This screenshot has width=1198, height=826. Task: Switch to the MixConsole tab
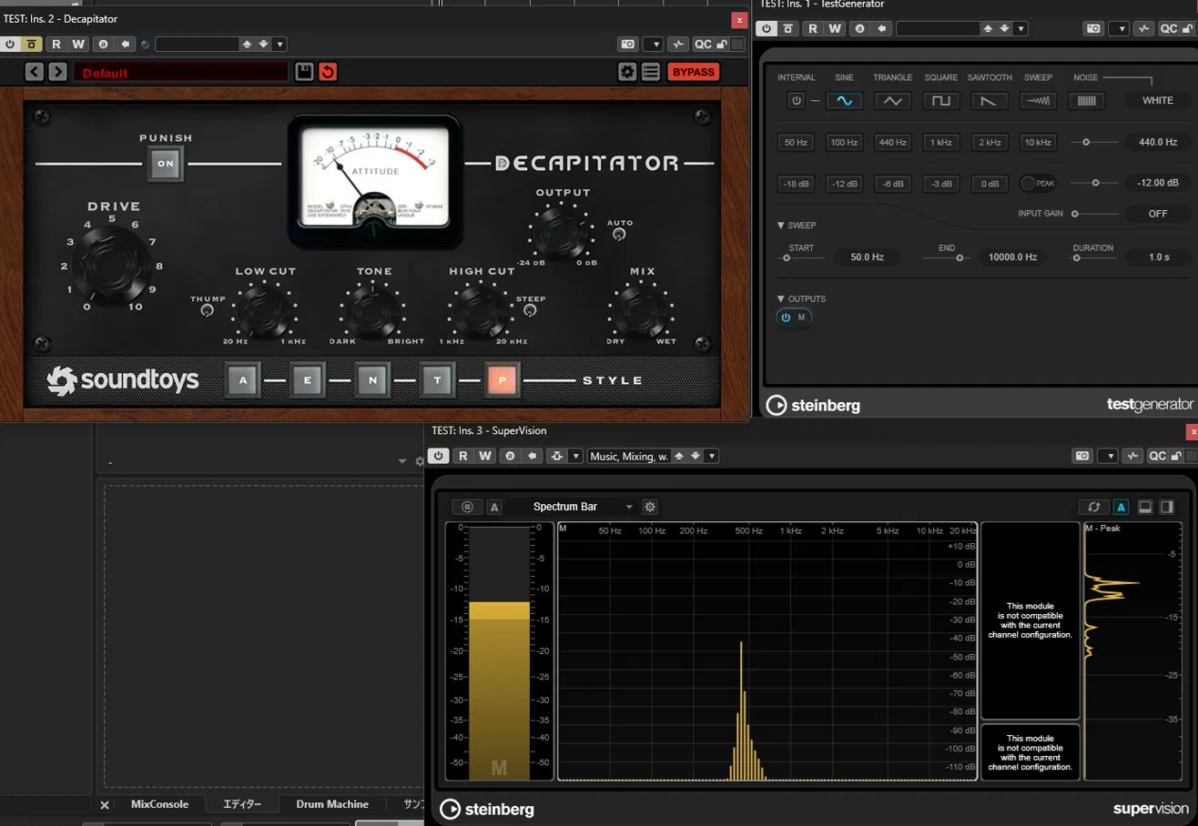(159, 804)
